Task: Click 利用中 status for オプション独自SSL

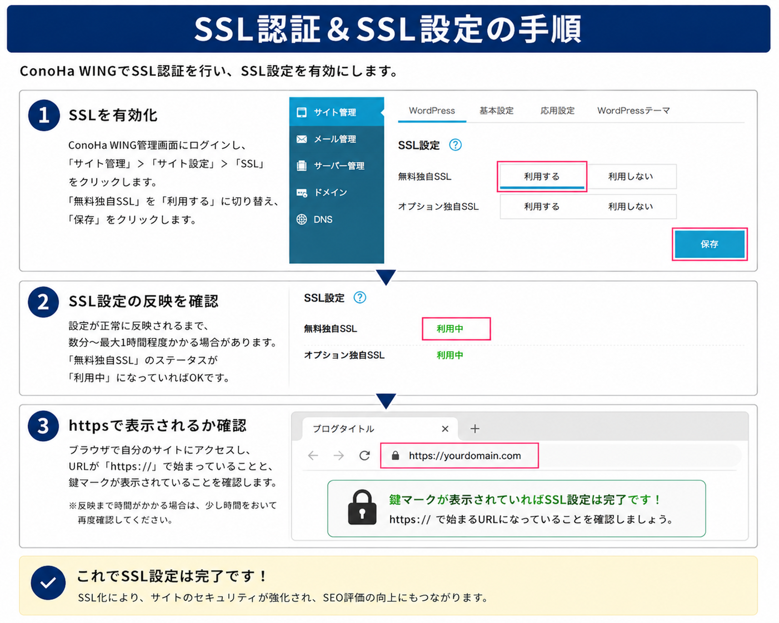Action: pyautogui.click(x=450, y=355)
